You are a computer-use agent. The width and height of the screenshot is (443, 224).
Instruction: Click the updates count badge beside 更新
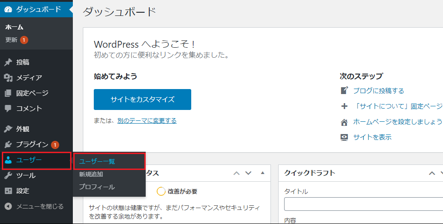[24, 40]
